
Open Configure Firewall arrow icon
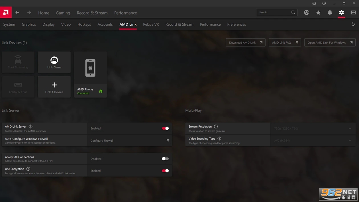point(168,140)
